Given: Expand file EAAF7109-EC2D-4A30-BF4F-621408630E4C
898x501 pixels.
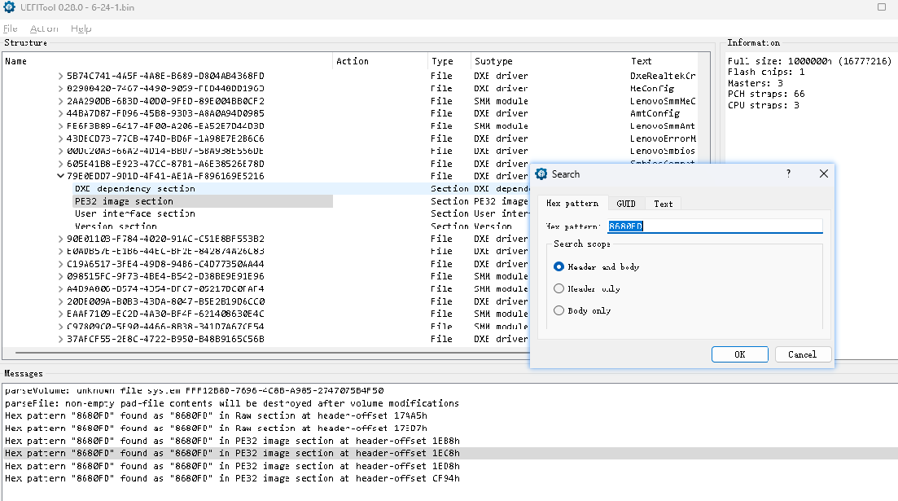Looking at the screenshot, I should coord(61,314).
